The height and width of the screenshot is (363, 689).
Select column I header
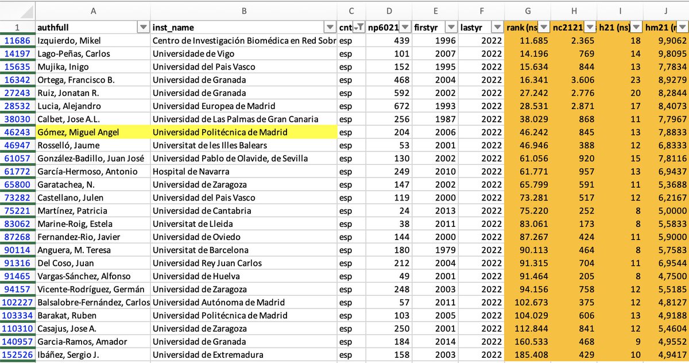pos(621,10)
